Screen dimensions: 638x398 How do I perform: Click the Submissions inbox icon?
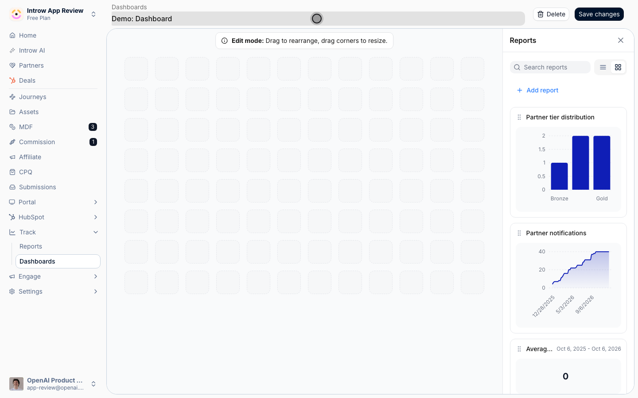(12, 187)
